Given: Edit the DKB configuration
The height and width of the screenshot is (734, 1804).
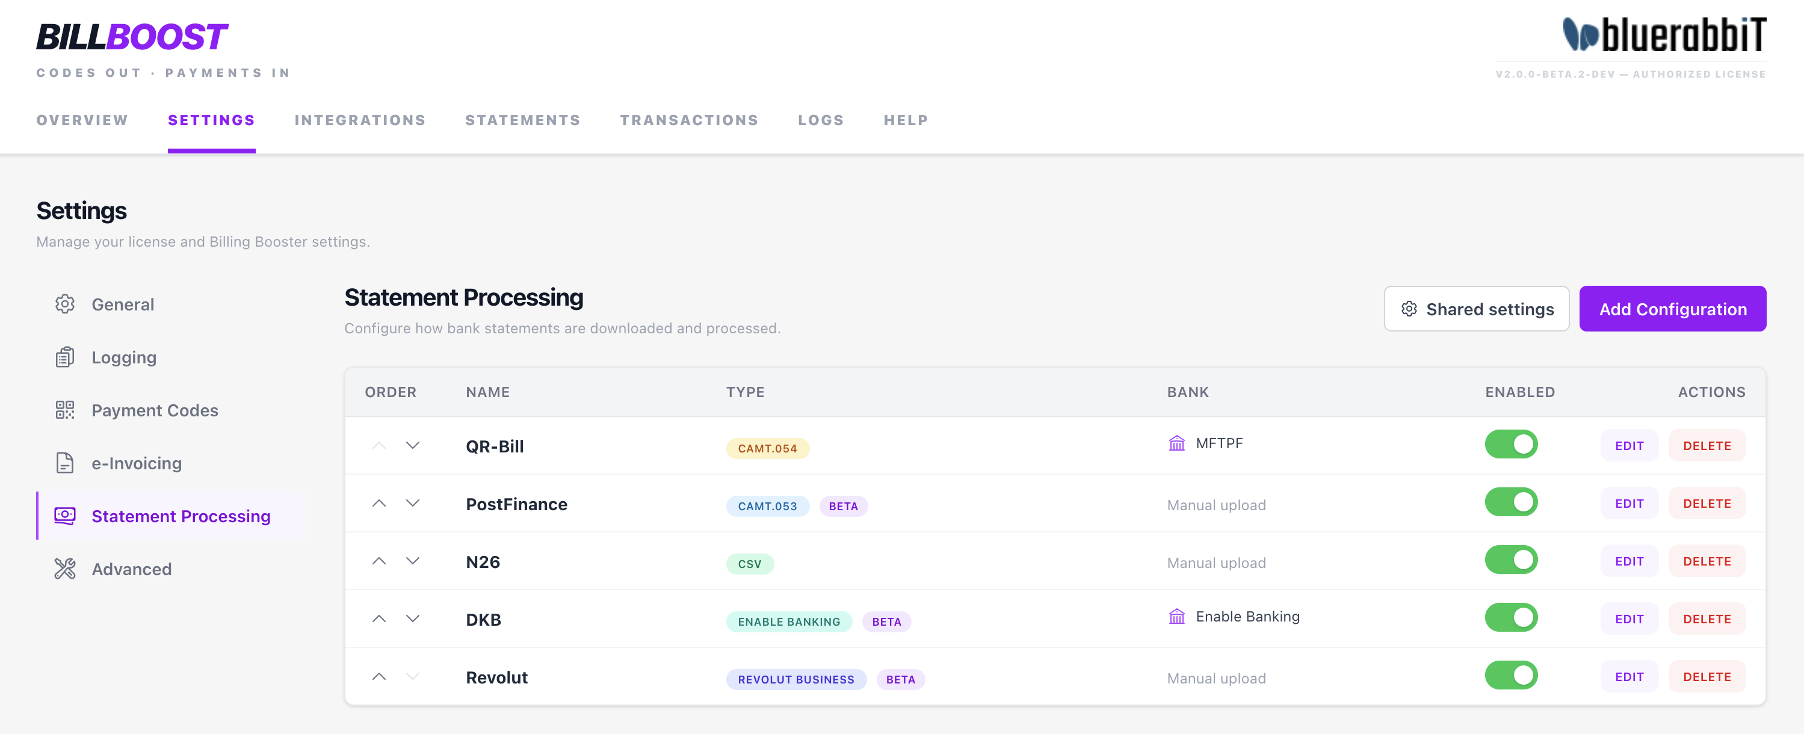Looking at the screenshot, I should coord(1629,619).
